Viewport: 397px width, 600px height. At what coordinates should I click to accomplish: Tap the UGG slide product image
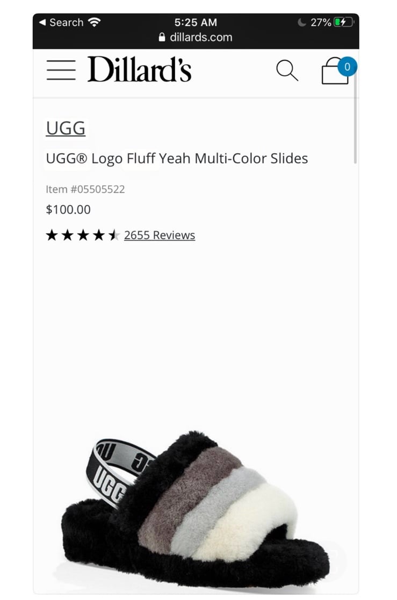tap(196, 511)
